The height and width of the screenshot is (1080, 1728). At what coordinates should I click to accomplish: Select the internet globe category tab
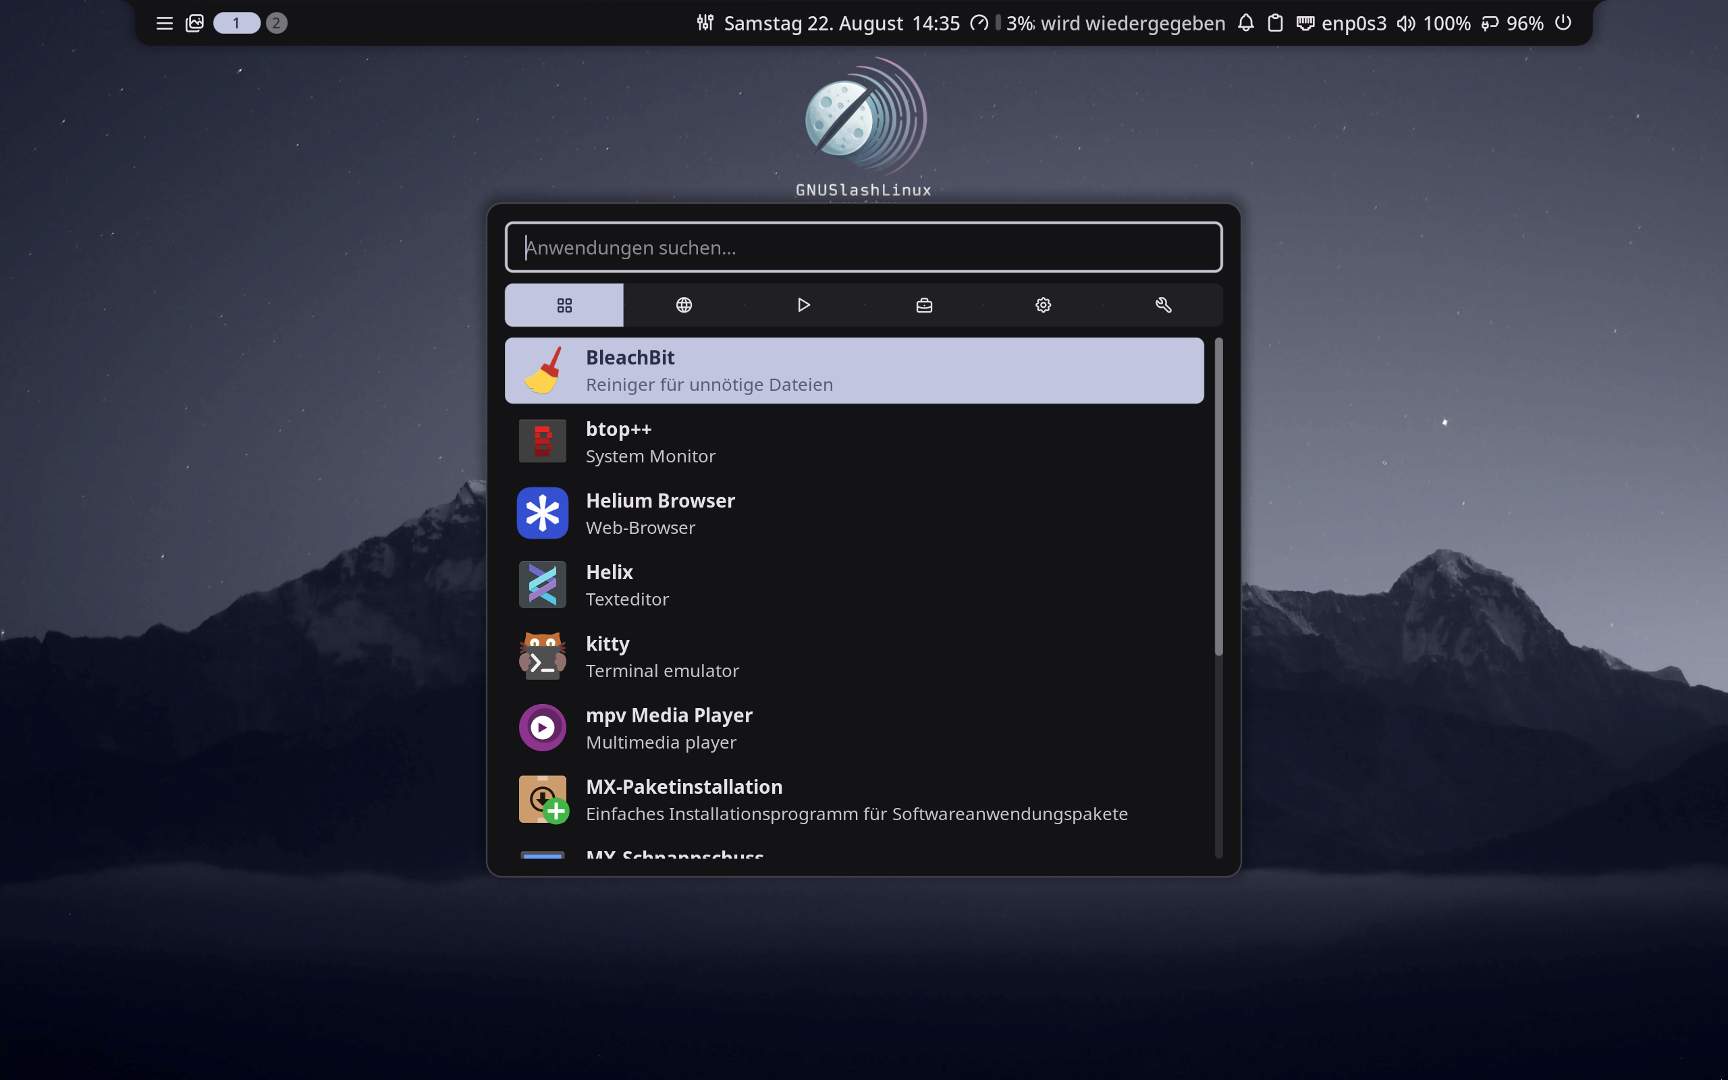[684, 305]
